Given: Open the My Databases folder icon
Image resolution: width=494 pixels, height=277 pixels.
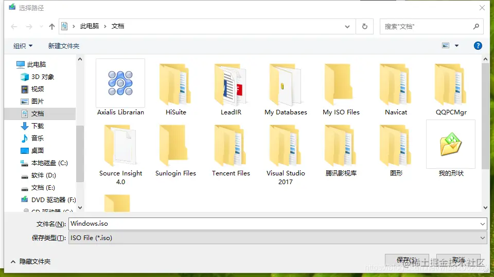Looking at the screenshot, I should [286, 84].
